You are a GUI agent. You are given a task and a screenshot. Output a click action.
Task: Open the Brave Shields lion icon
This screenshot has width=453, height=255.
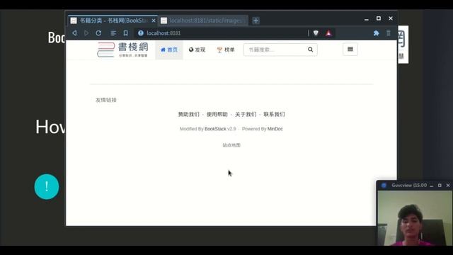point(316,33)
